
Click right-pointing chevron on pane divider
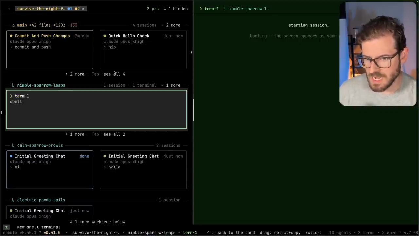coord(191,52)
